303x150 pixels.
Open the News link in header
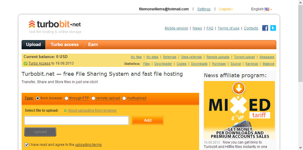pos(197,28)
